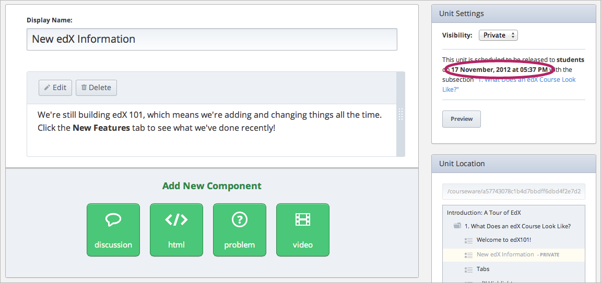Click the pencil icon on Edit button
This screenshot has width=601, height=283.
pyautogui.click(x=47, y=88)
